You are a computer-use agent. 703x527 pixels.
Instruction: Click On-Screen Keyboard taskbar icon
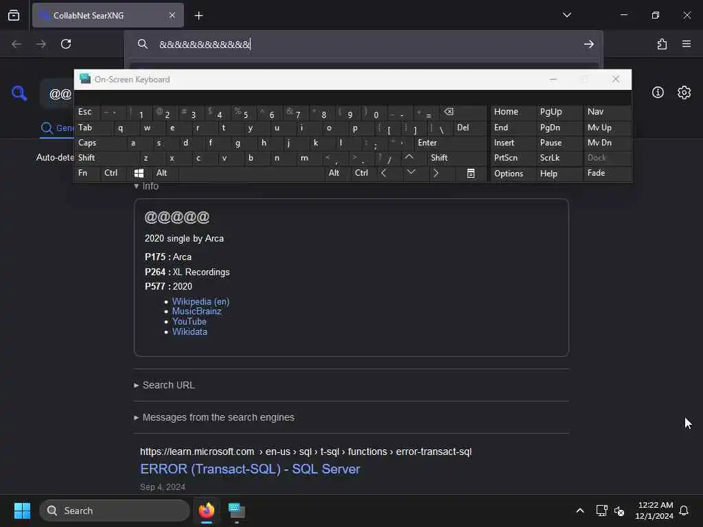(236, 511)
